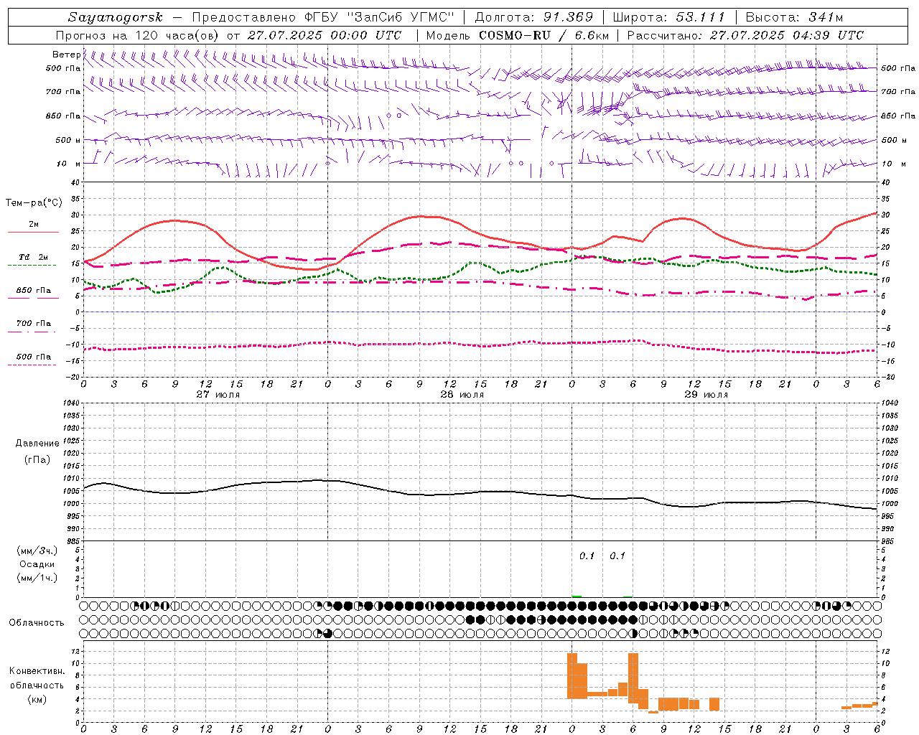The height and width of the screenshot is (735, 919).
Task: Click the 'Долгота: 91.369' header field
Action: 534,17
